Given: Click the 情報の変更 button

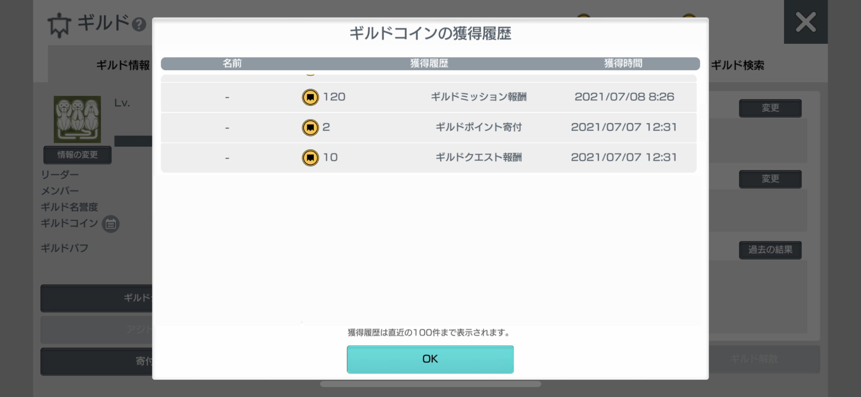Looking at the screenshot, I should (77, 155).
